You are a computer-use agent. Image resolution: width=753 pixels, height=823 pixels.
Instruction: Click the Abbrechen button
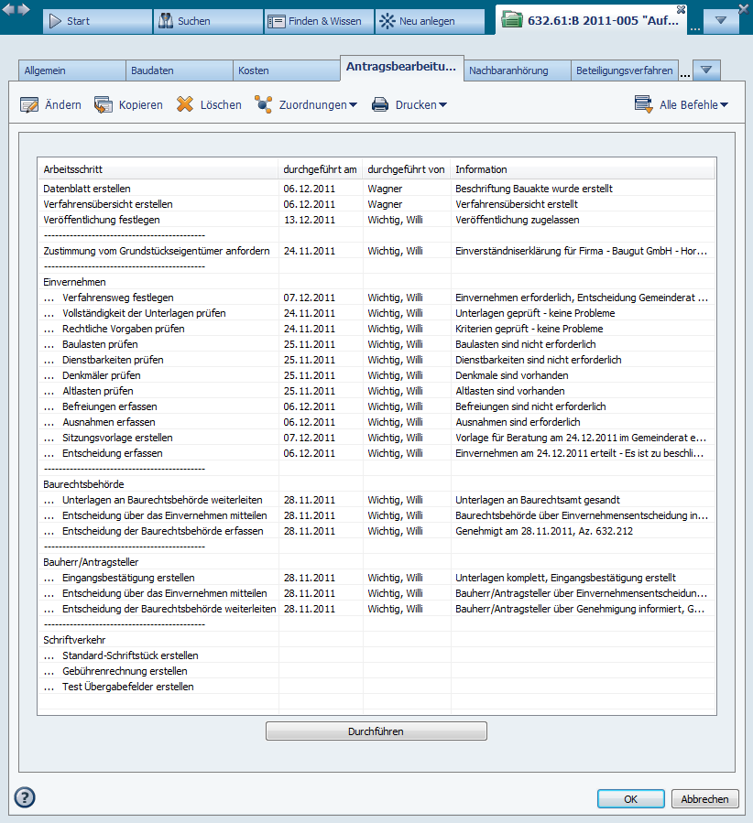[x=704, y=799]
